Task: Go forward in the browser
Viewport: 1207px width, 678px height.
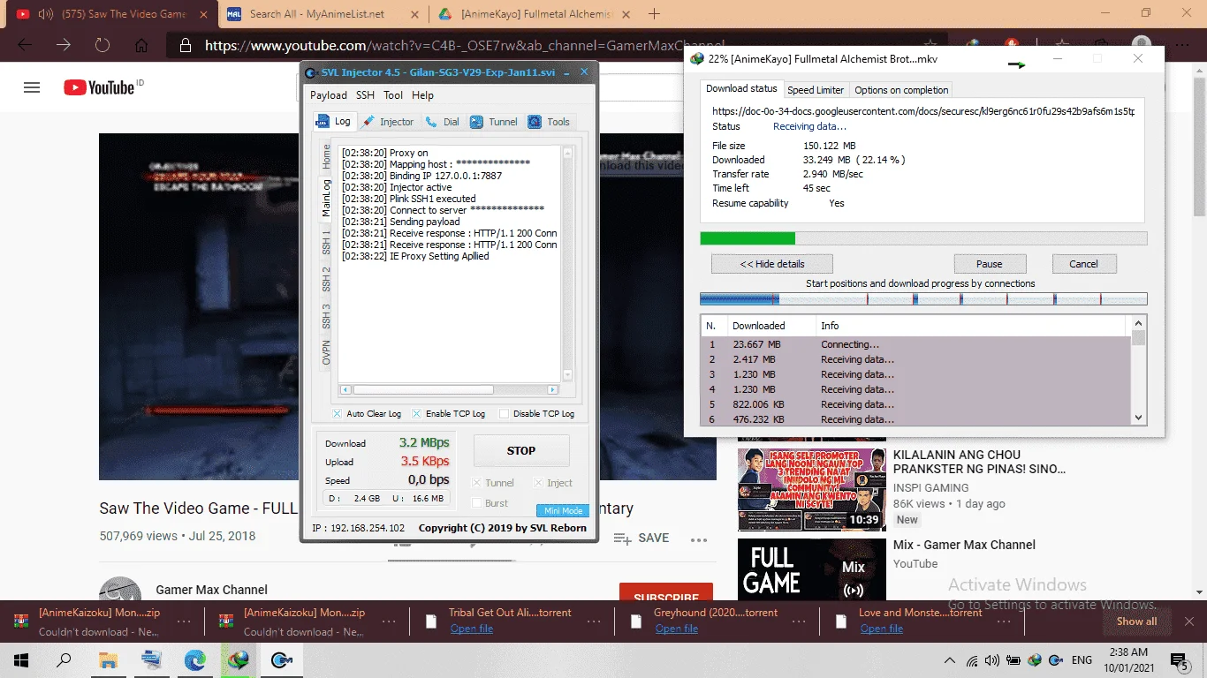Action: coord(64,45)
